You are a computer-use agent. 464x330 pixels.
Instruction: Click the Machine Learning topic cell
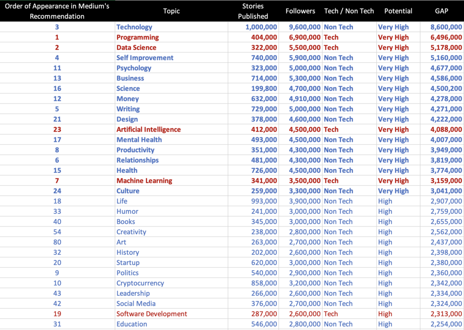[144, 181]
